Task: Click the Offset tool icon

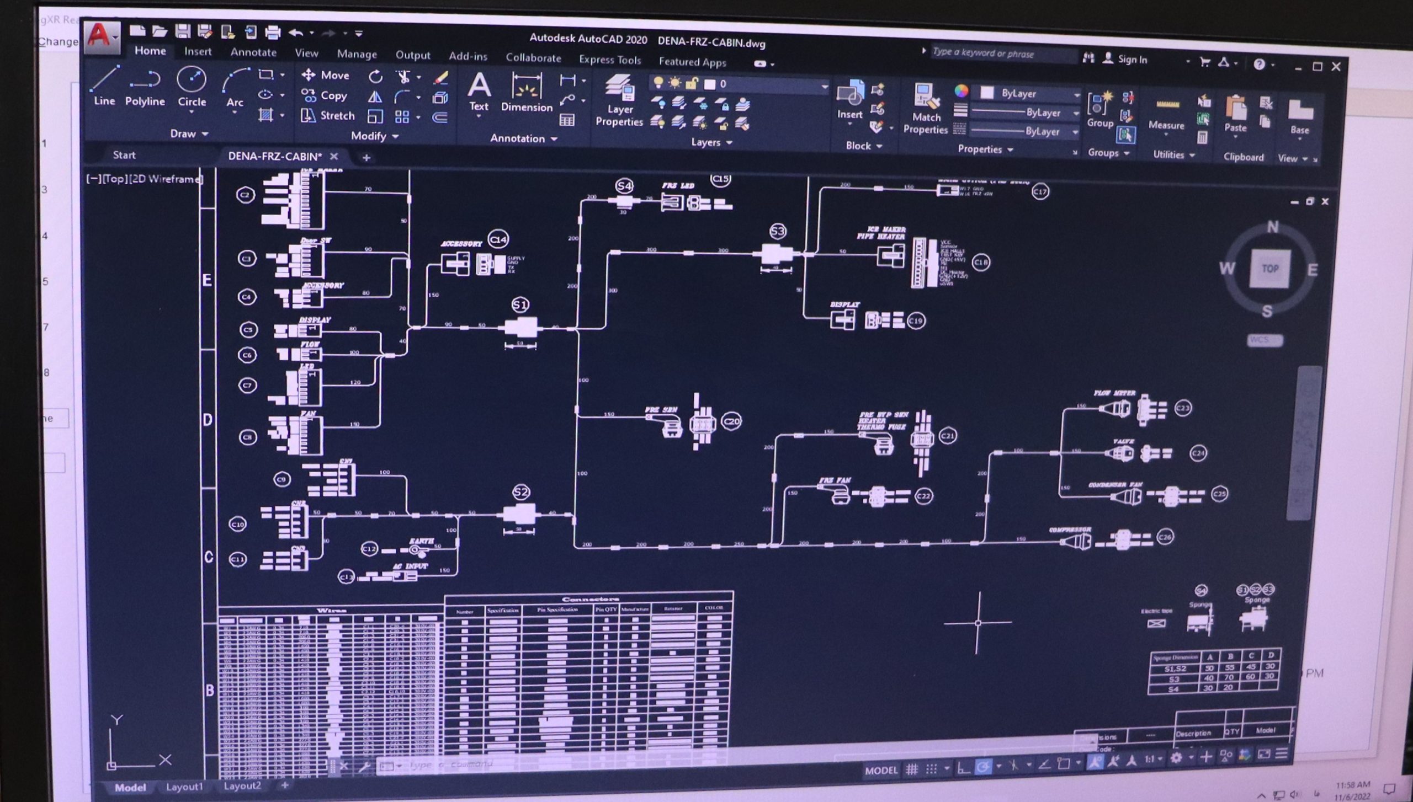Action: [440, 117]
